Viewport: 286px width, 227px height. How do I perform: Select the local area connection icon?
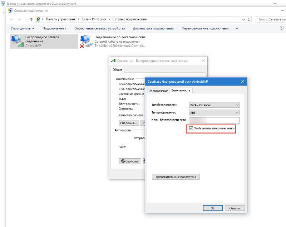(x=85, y=42)
